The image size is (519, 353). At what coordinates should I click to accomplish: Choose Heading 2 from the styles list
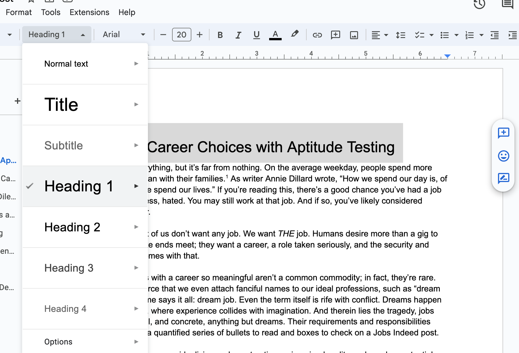tap(72, 227)
